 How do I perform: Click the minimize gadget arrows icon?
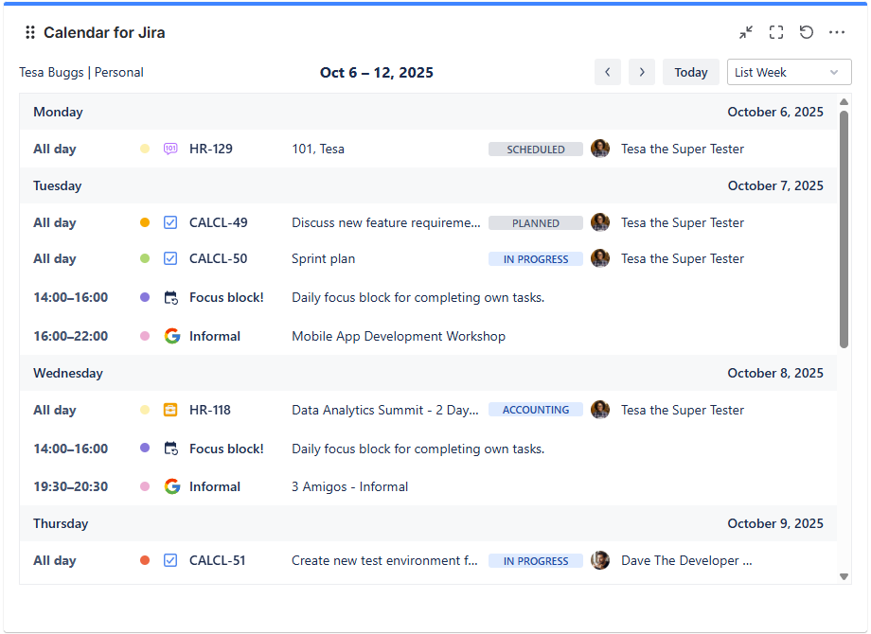tap(746, 32)
